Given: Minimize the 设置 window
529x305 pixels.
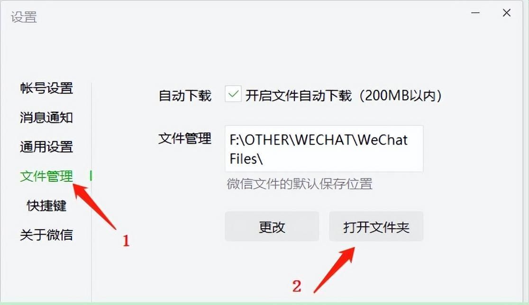Looking at the screenshot, I should (475, 13).
